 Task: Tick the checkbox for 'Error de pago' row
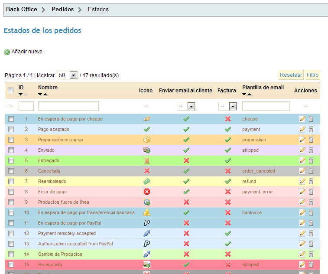tap(11, 192)
